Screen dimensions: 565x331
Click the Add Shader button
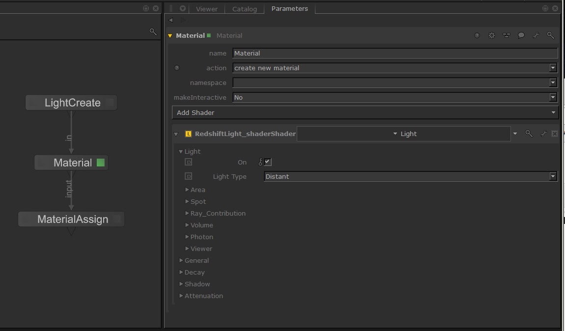point(365,112)
